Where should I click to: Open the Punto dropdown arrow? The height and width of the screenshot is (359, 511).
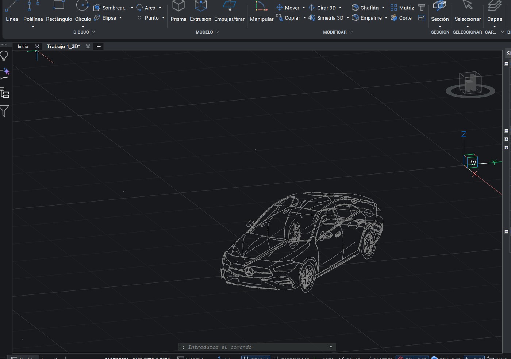(x=163, y=18)
